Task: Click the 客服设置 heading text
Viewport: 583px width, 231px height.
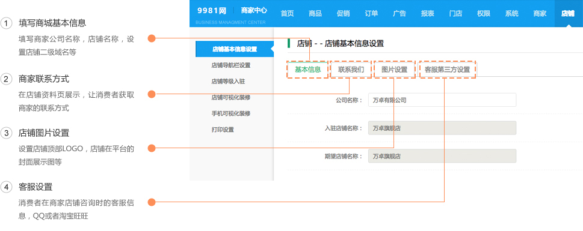Action: (x=35, y=187)
